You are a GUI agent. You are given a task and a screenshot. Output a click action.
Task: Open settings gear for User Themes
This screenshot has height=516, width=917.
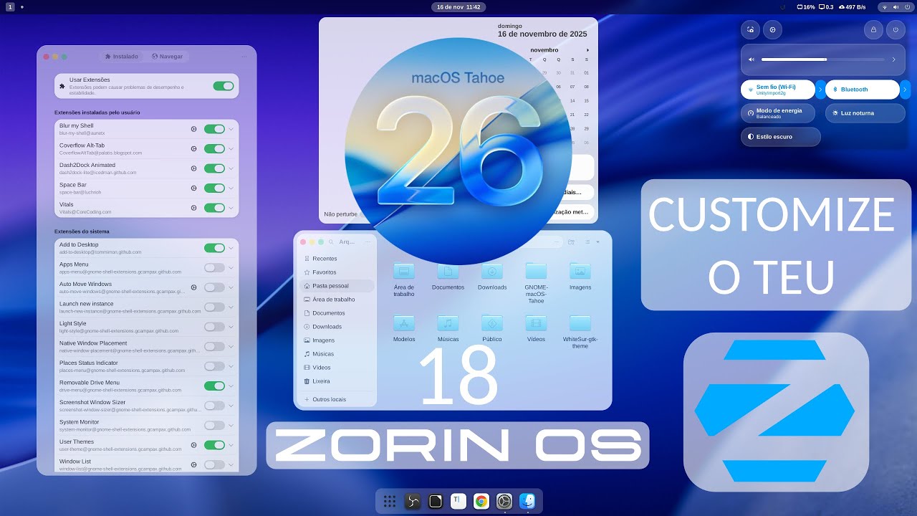(193, 445)
